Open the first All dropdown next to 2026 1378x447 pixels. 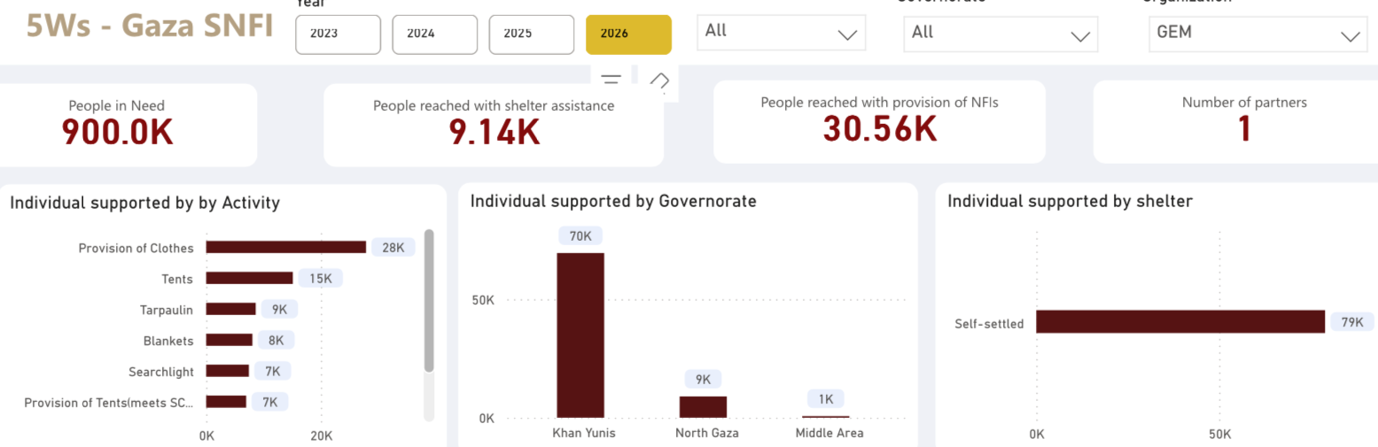click(x=781, y=33)
